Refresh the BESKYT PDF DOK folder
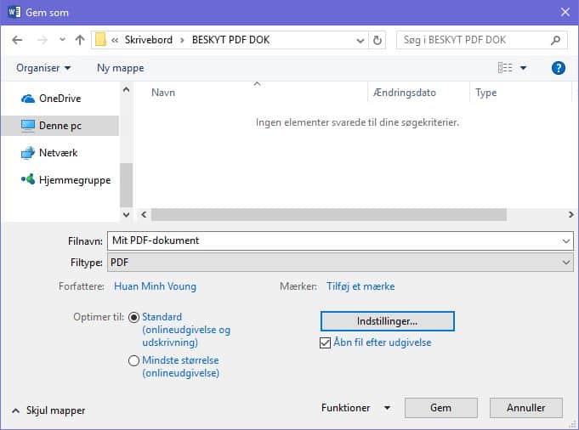This screenshot has height=430, width=579. click(378, 40)
